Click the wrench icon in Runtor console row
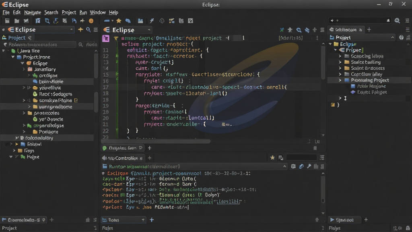This screenshot has width=412, height=232. [x=309, y=166]
